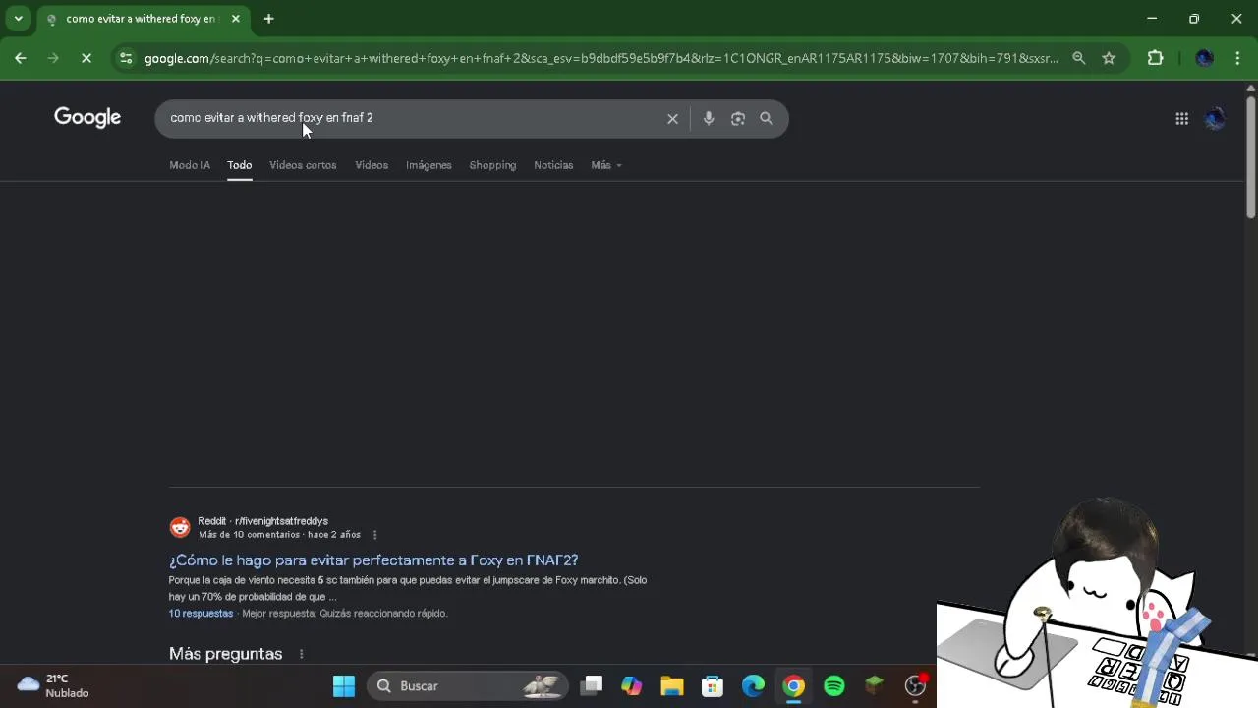The width and height of the screenshot is (1258, 708).
Task: Open Chrome extensions puzzle icon
Action: coord(1156,58)
